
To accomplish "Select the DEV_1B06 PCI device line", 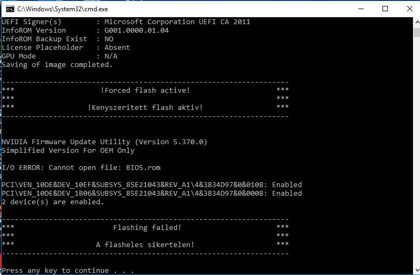I will click(152, 194).
